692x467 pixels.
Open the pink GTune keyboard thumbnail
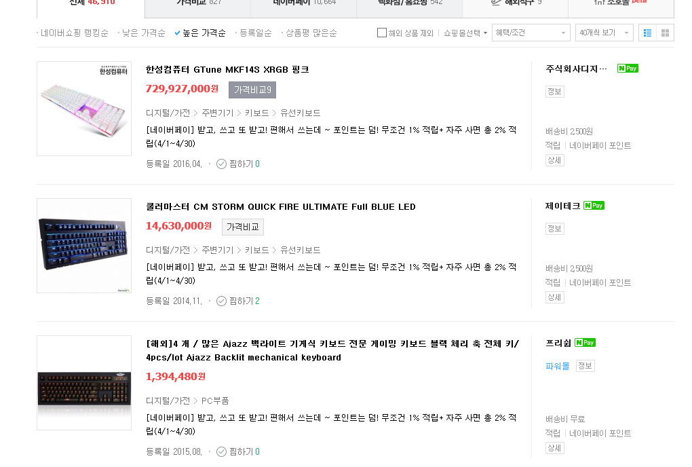pos(84,109)
